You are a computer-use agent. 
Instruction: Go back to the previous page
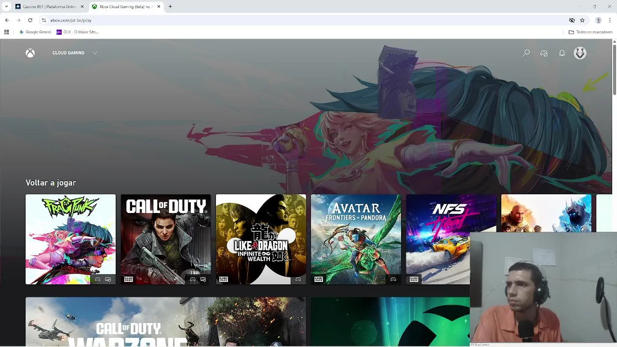point(7,20)
